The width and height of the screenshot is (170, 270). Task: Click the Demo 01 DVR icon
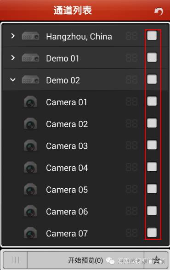click(30, 58)
